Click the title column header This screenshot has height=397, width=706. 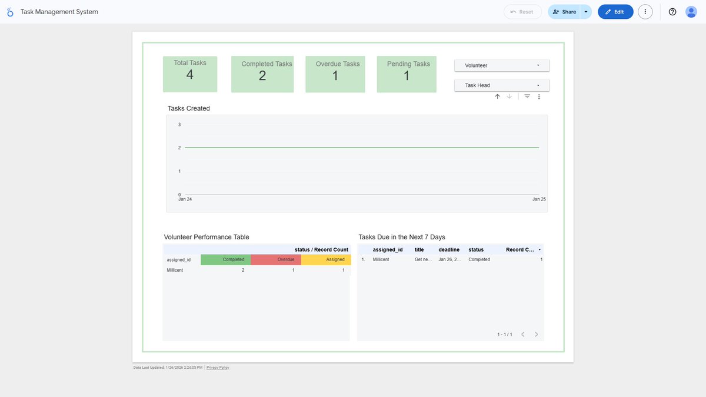coord(419,250)
